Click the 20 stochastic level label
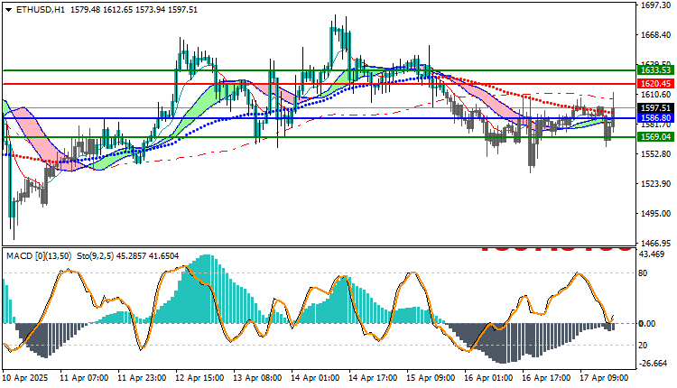 [643, 345]
